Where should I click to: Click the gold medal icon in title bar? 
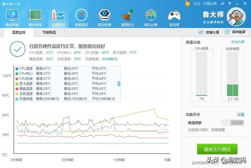pos(187,3)
